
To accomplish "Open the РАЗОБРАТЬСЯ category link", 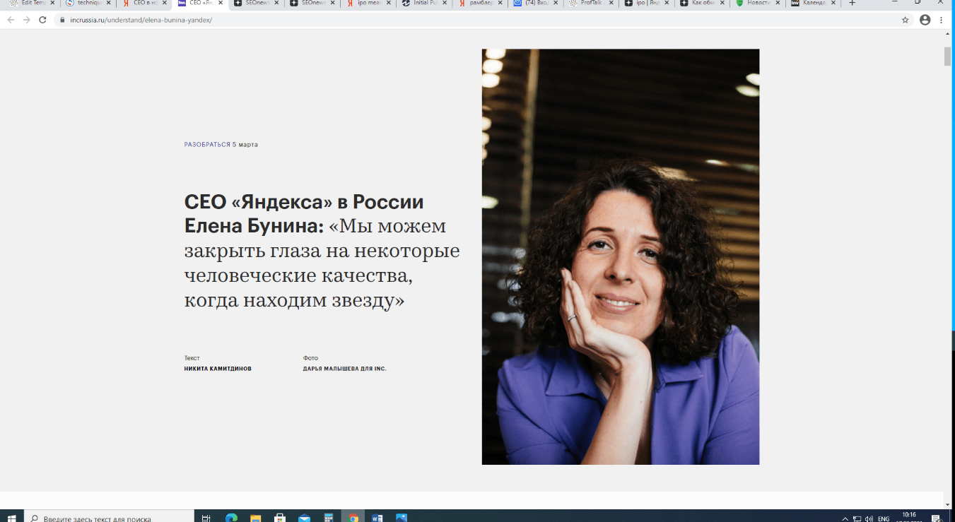I will click(x=207, y=145).
